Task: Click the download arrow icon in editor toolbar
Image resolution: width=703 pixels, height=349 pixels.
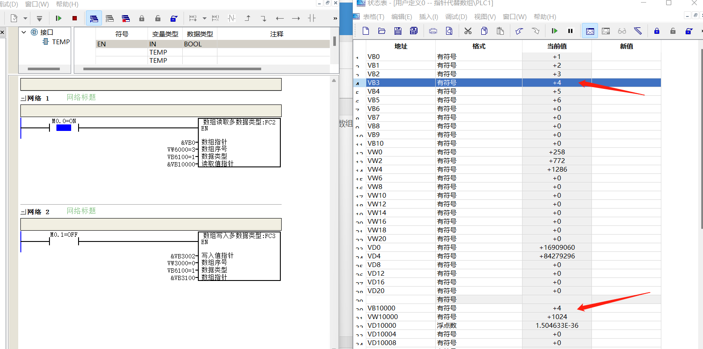Action: pos(39,18)
